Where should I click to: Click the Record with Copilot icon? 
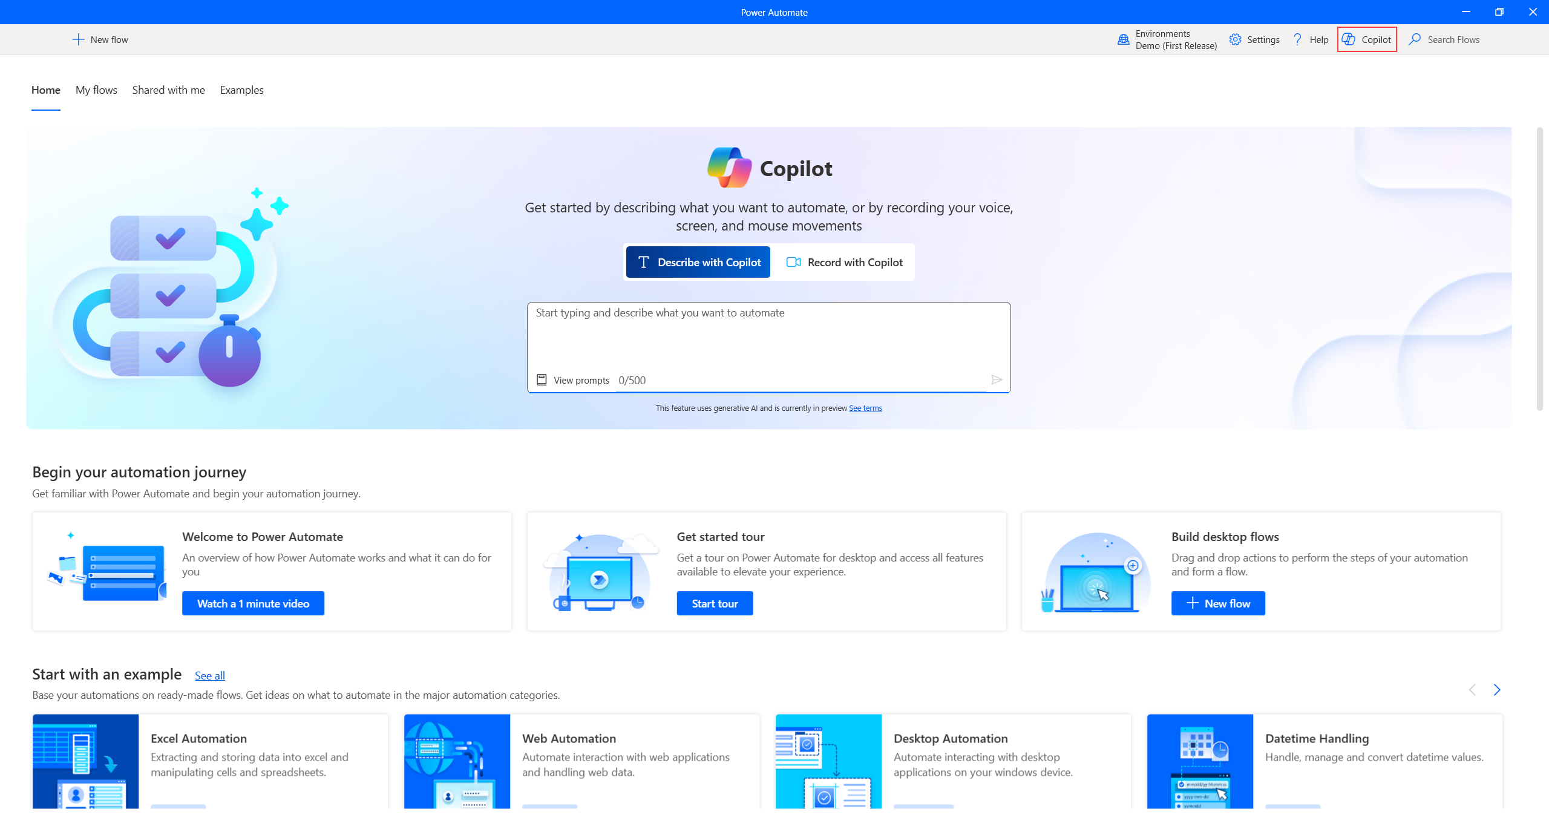pos(793,261)
